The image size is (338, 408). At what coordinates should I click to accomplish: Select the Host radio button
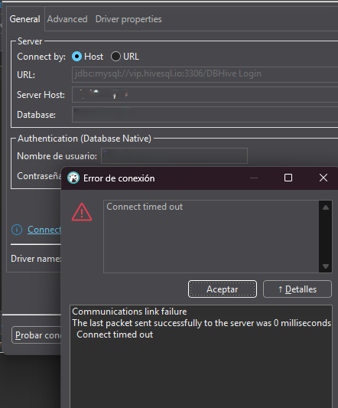76,57
